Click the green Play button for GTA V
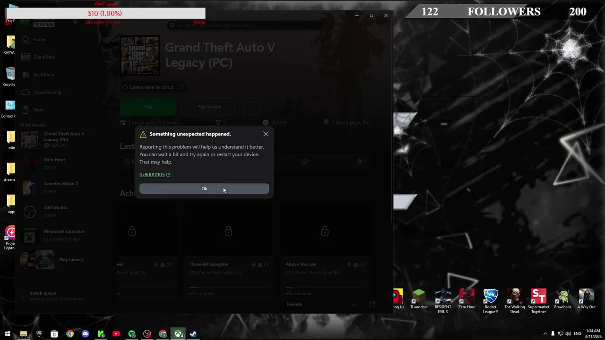605x340 pixels. [x=148, y=107]
